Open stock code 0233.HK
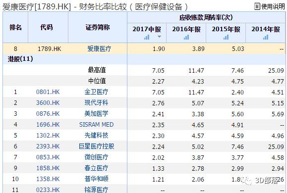The image size is (287, 193). 48,190
